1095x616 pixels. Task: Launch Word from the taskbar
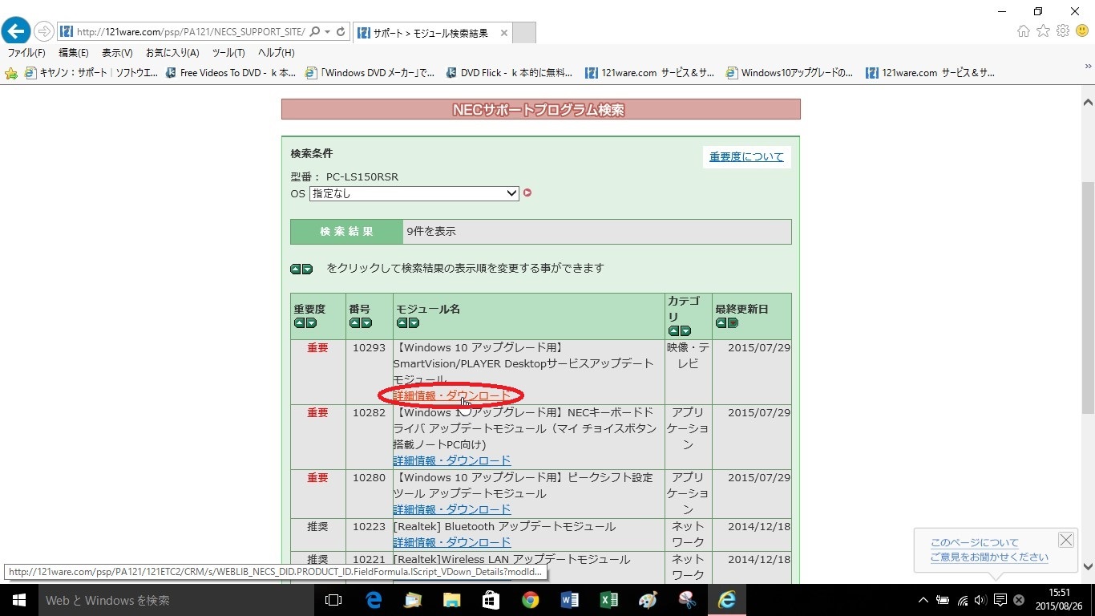pos(569,600)
